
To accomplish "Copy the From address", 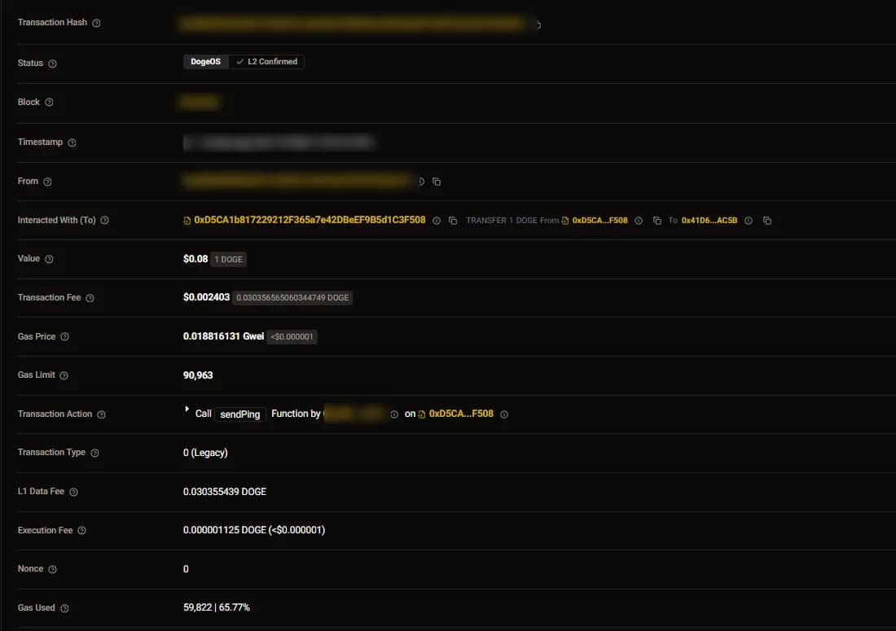I will click(437, 182).
